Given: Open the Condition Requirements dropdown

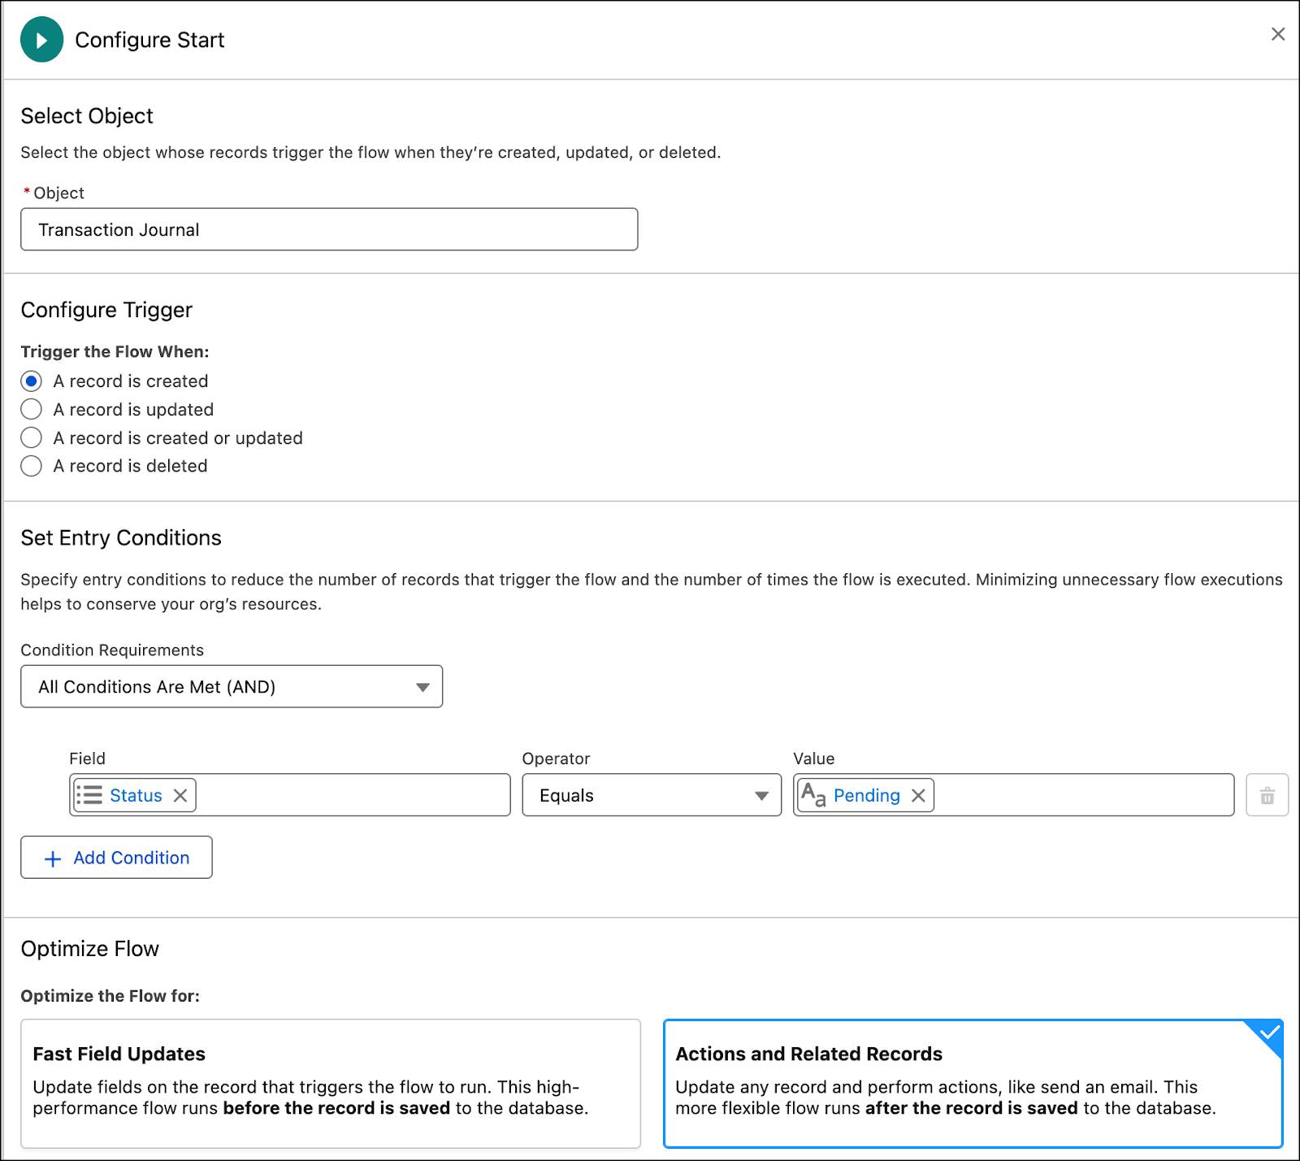Looking at the screenshot, I should pyautogui.click(x=232, y=687).
